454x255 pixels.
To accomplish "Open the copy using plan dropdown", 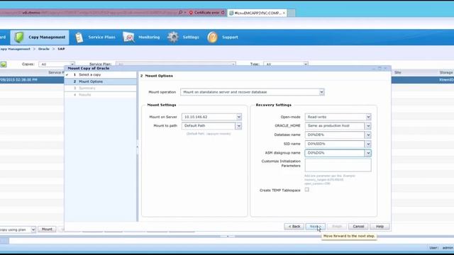I will pyautogui.click(x=33, y=229).
